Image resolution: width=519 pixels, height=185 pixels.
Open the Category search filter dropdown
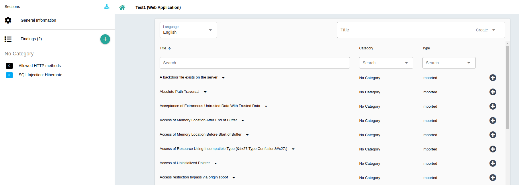pyautogui.click(x=386, y=63)
